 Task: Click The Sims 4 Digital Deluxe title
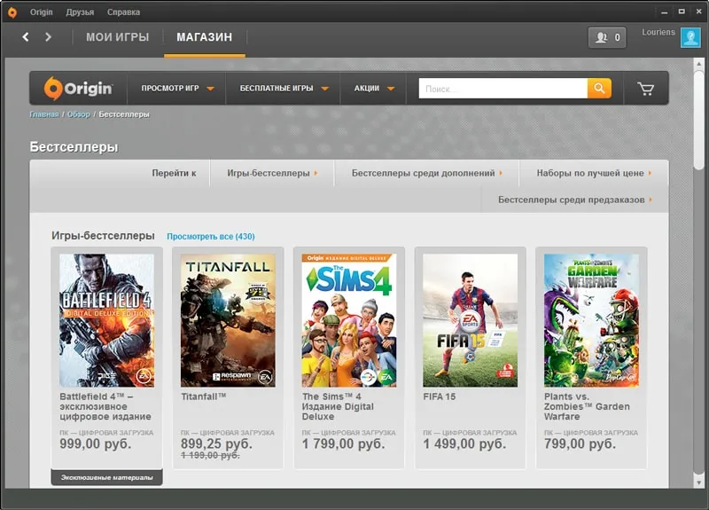pyautogui.click(x=338, y=406)
